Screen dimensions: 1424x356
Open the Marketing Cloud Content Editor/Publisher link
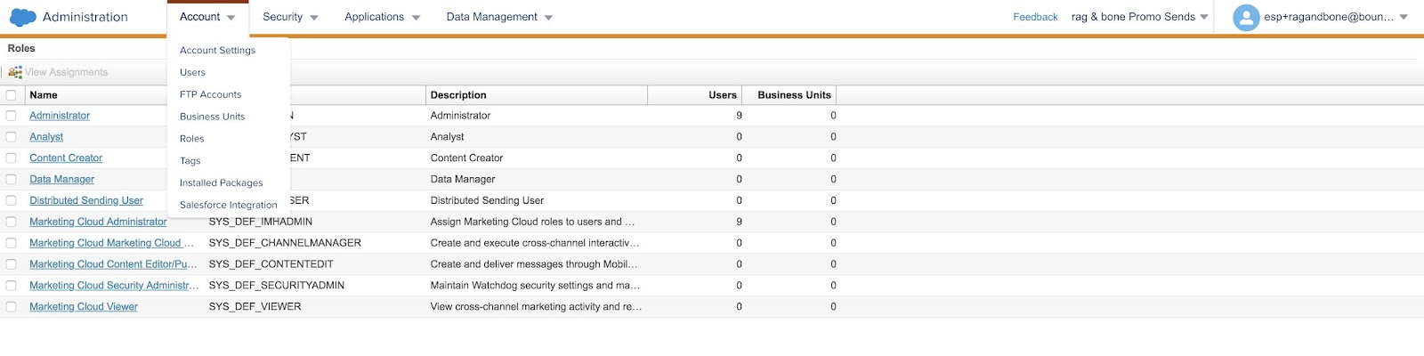point(113,264)
